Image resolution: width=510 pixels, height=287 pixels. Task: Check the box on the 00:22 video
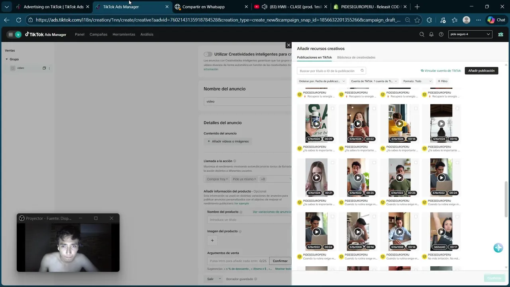pos(374,108)
